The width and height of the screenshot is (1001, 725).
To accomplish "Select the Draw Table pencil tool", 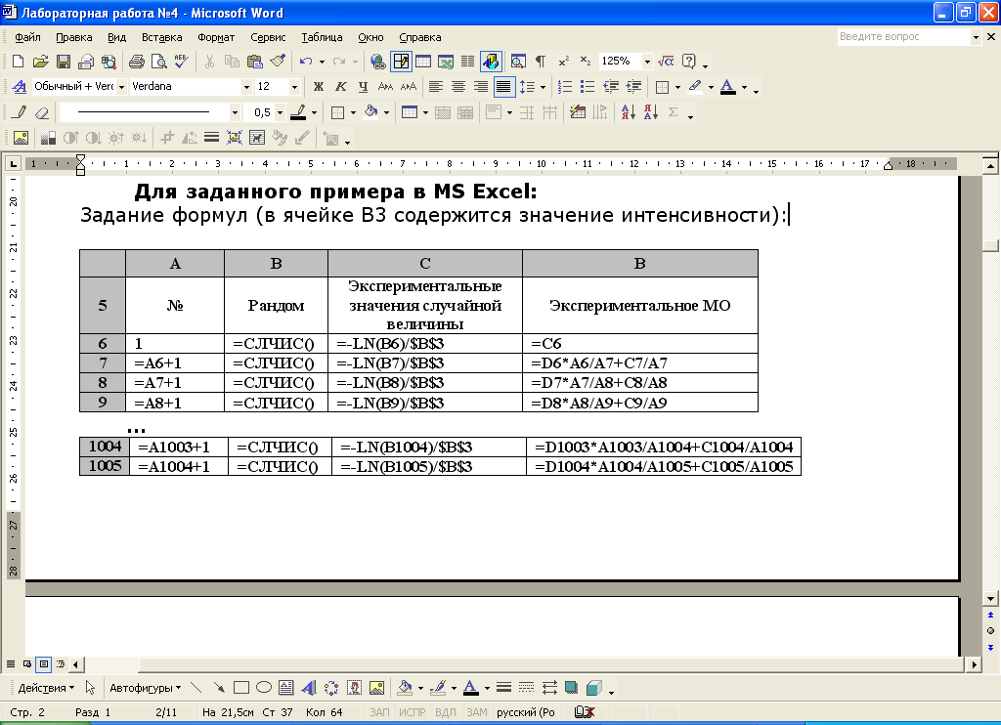I will [20, 113].
